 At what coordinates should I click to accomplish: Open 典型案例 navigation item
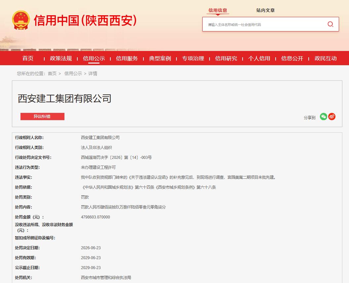tap(160, 58)
